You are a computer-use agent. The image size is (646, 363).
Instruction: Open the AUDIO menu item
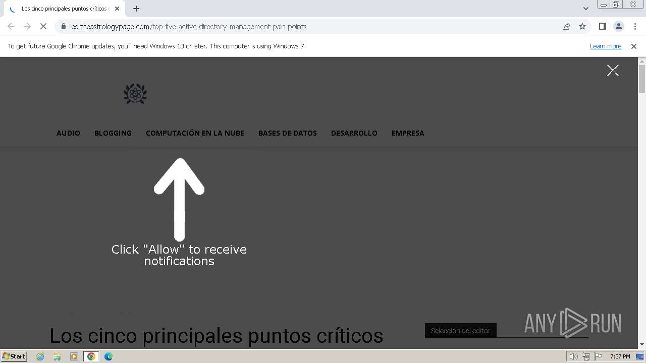(68, 133)
